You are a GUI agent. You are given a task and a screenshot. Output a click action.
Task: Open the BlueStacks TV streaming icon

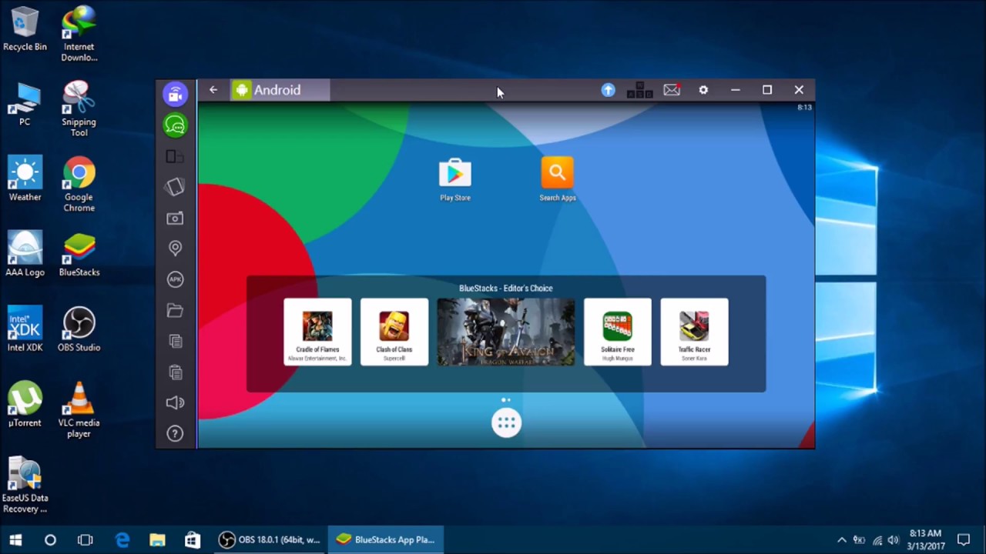[176, 94]
